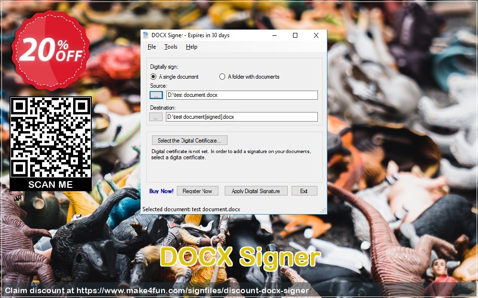Image resolution: width=478 pixels, height=298 pixels.
Task: Click the DOCX Signer title bar icon
Action: [x=146, y=35]
